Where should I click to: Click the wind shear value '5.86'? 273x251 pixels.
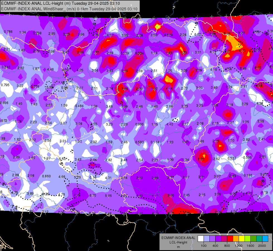(x=108, y=196)
